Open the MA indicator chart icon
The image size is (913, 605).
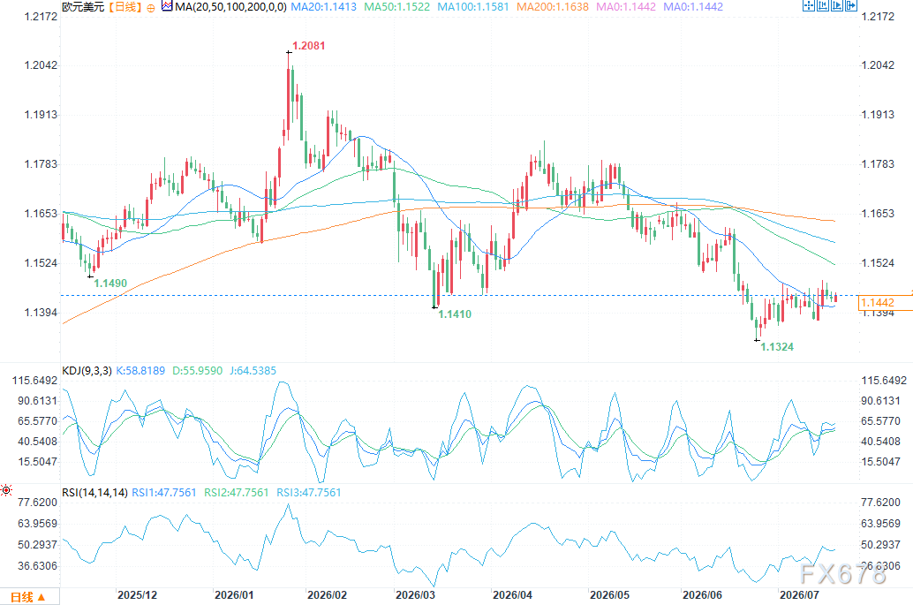[167, 6]
